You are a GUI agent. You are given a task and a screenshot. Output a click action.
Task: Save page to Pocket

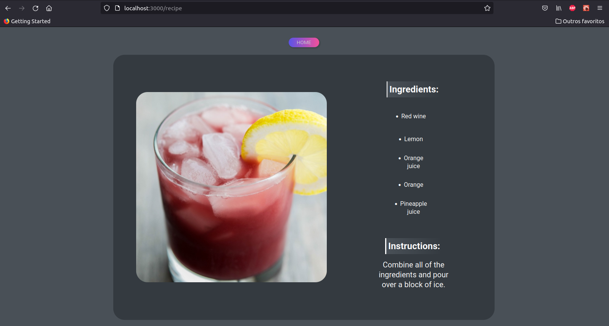545,8
